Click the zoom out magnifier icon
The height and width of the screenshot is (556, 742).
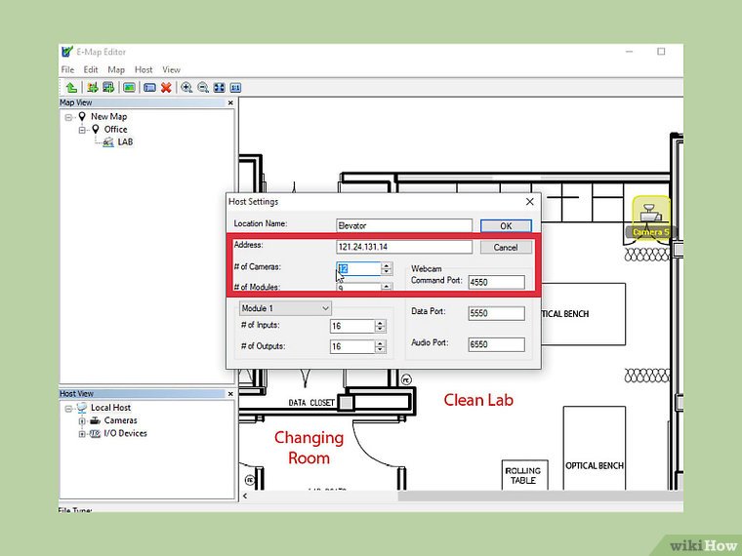coord(203,87)
